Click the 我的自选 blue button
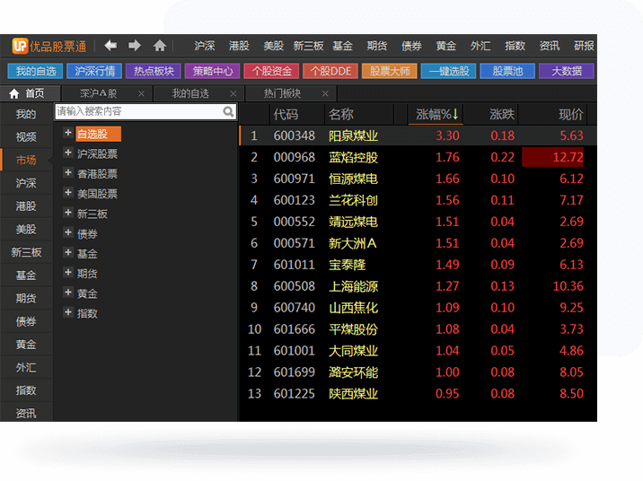 (35, 71)
